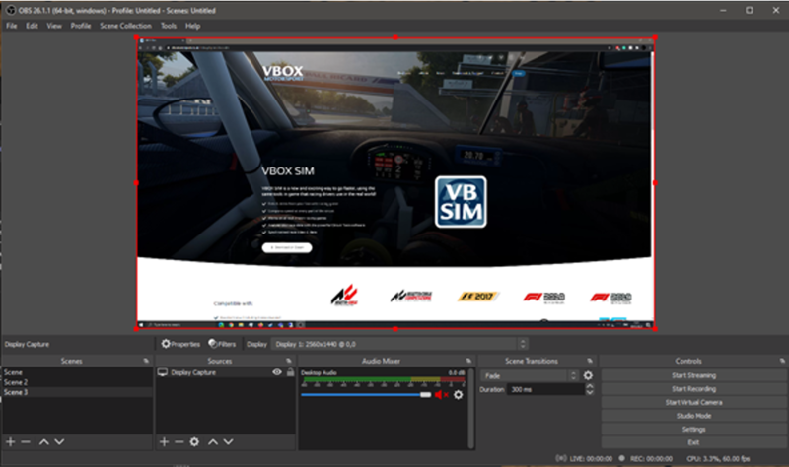Click the preview canvas display capture
This screenshot has width=789, height=467.
coord(395,183)
